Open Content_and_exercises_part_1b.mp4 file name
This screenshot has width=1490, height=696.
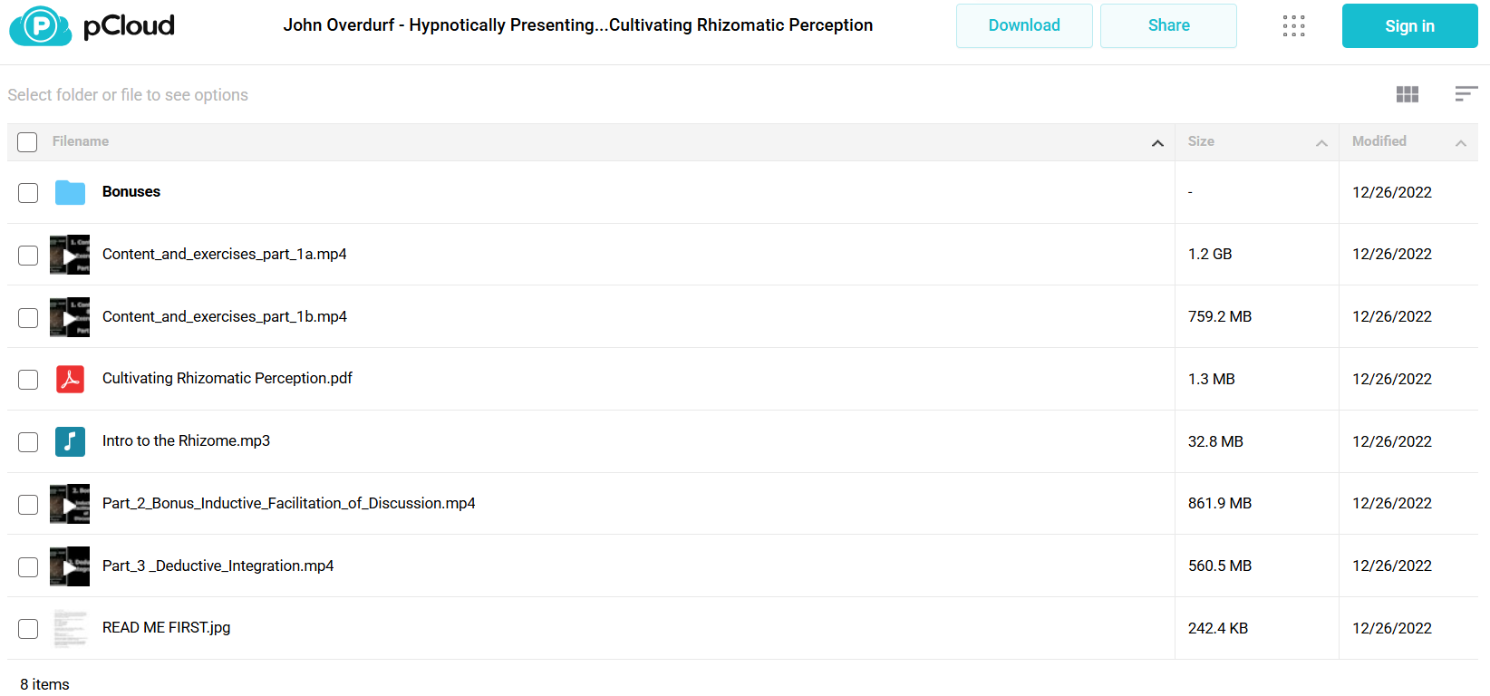[x=225, y=317]
